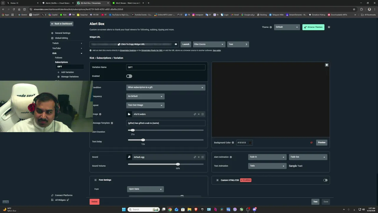
Task: Click the link icon beside Afa10.webm
Action: pyautogui.click(x=195, y=114)
